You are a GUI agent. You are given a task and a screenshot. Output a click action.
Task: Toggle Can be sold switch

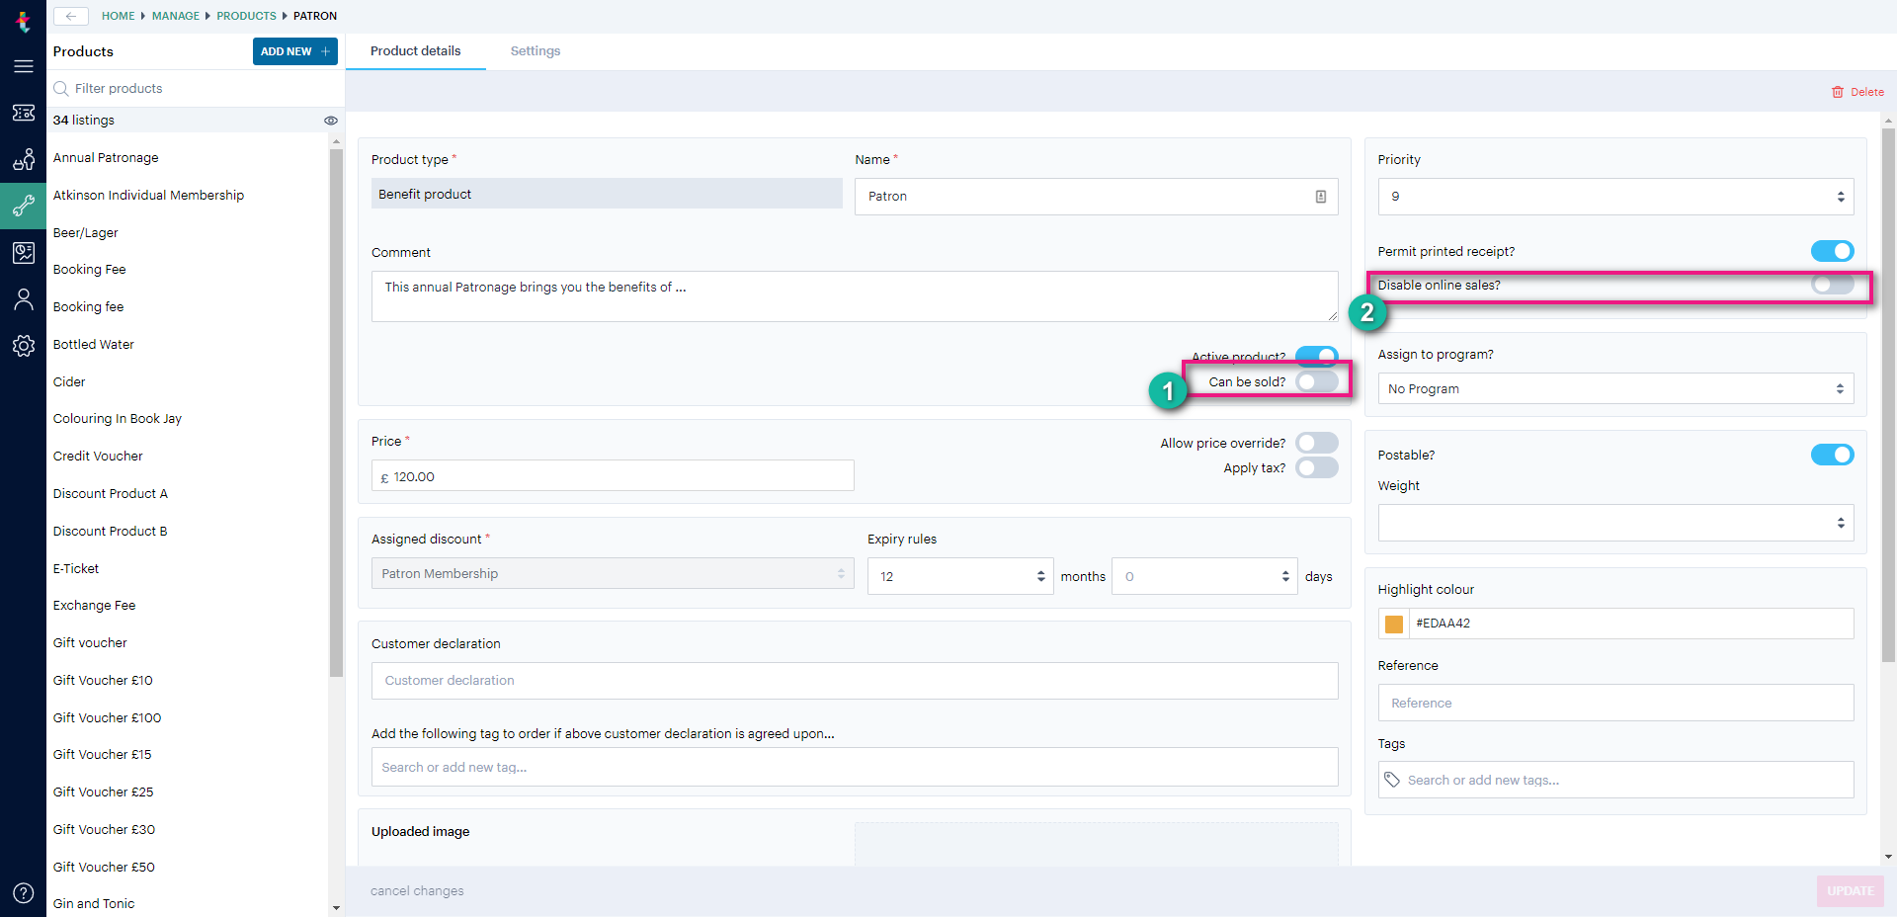click(x=1316, y=381)
